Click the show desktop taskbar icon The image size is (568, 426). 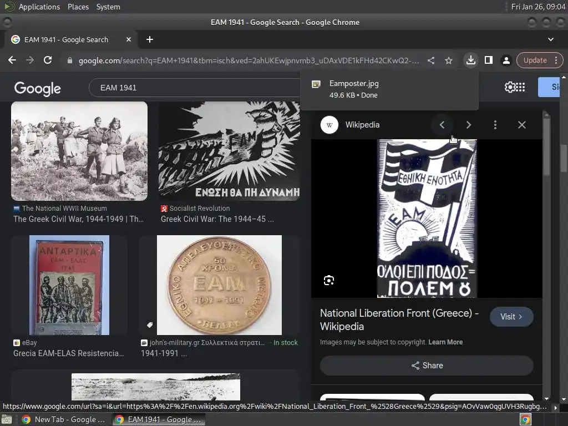pyautogui.click(x=7, y=420)
